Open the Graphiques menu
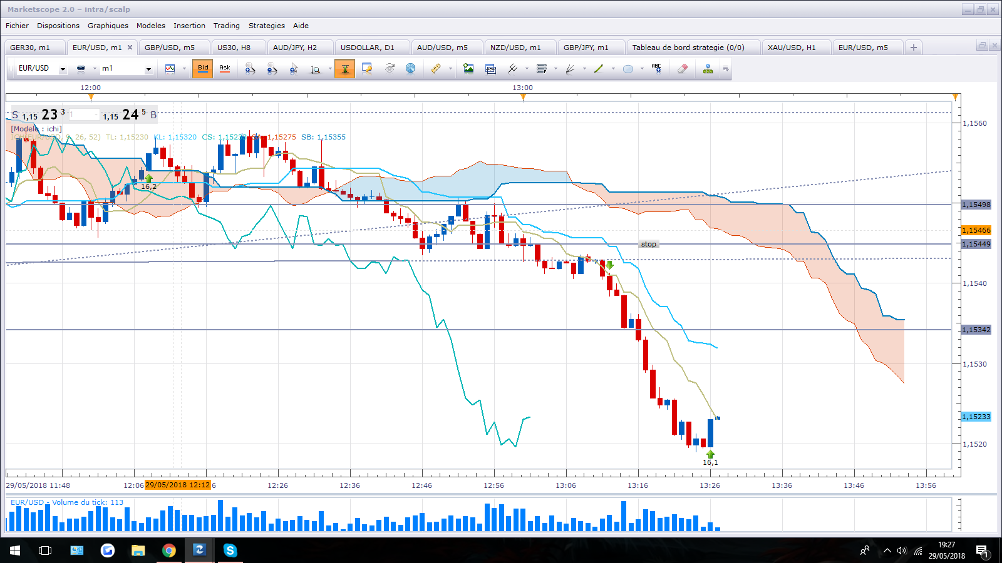1002x563 pixels. click(108, 26)
